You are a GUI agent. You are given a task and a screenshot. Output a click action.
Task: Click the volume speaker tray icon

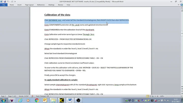(168, 100)
